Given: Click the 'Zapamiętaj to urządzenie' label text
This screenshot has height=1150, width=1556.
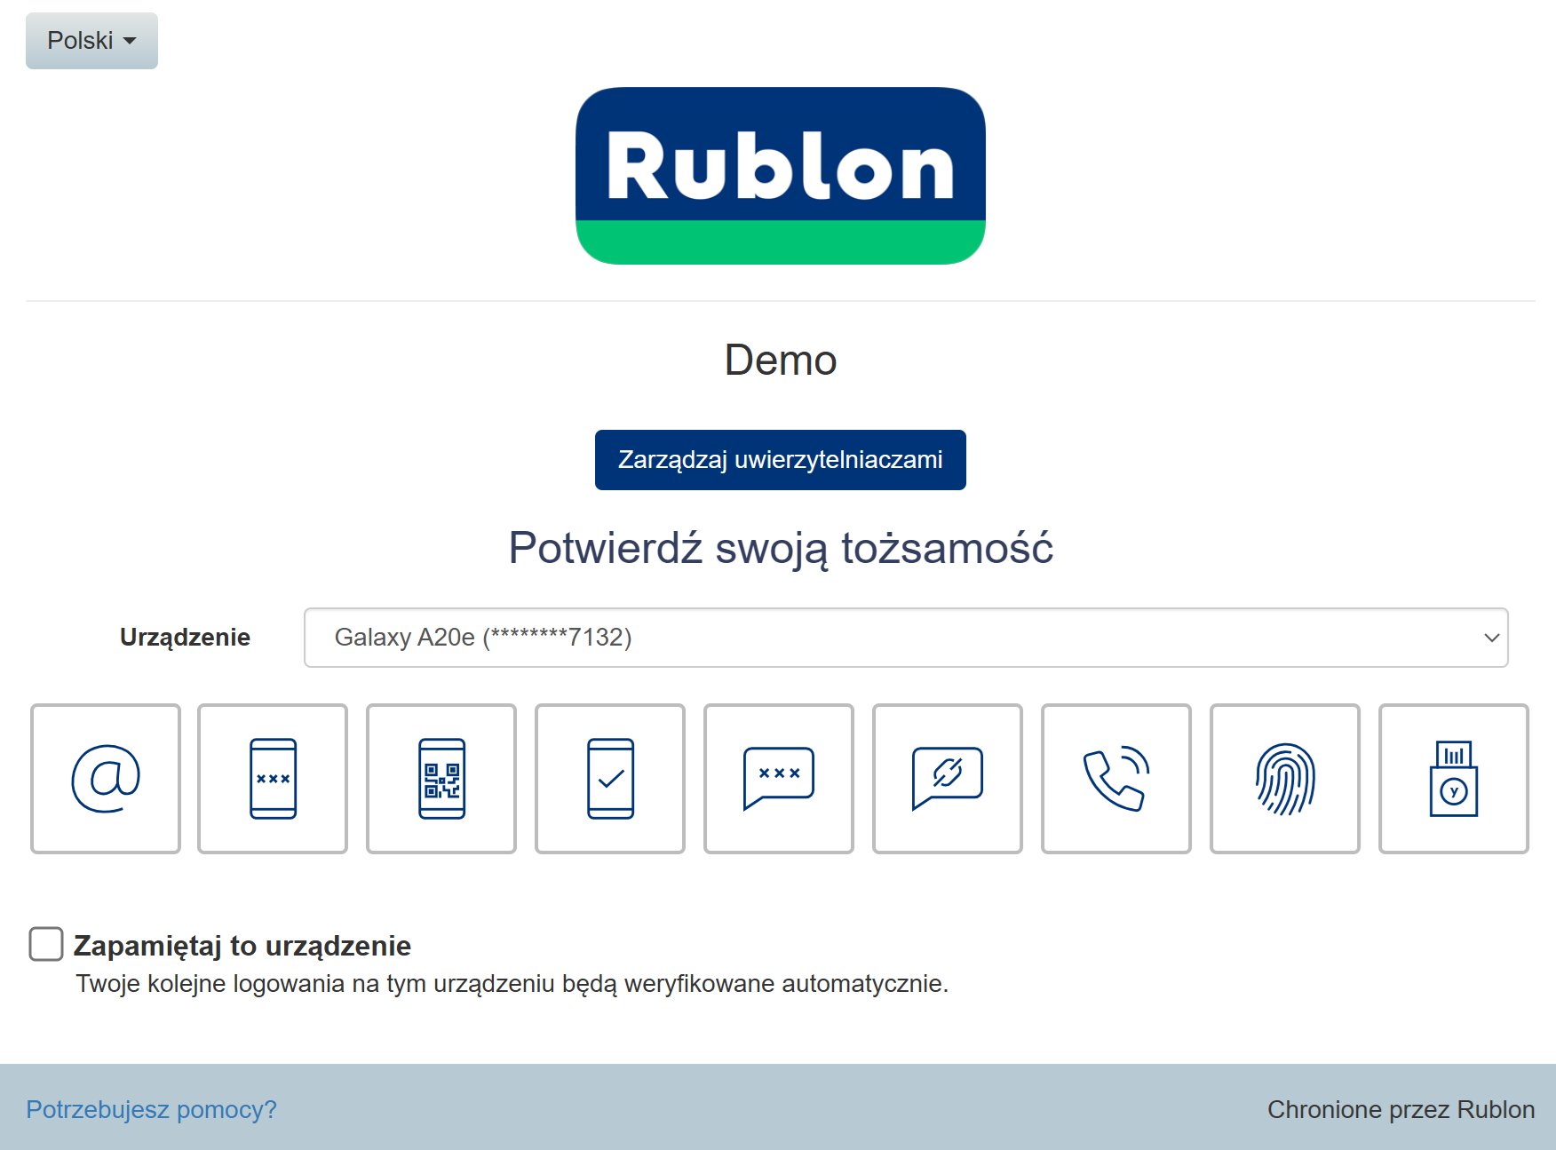Looking at the screenshot, I should coord(242,946).
